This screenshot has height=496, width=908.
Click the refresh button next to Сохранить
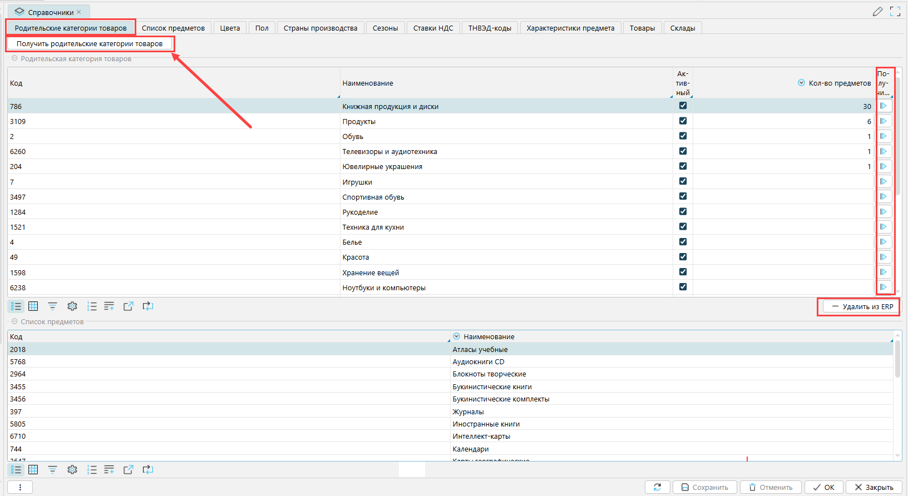pyautogui.click(x=658, y=487)
